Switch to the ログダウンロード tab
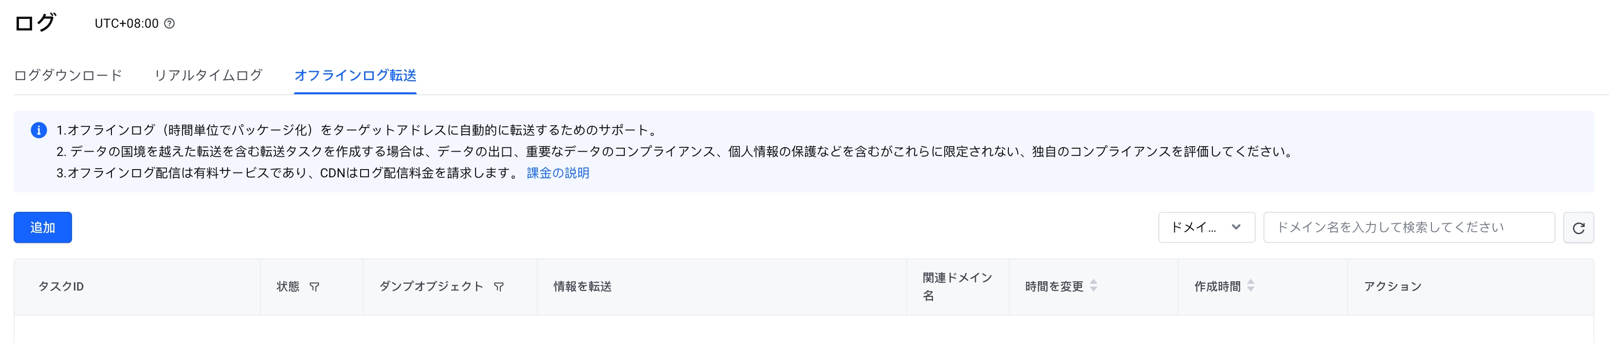The width and height of the screenshot is (1609, 343). point(68,75)
